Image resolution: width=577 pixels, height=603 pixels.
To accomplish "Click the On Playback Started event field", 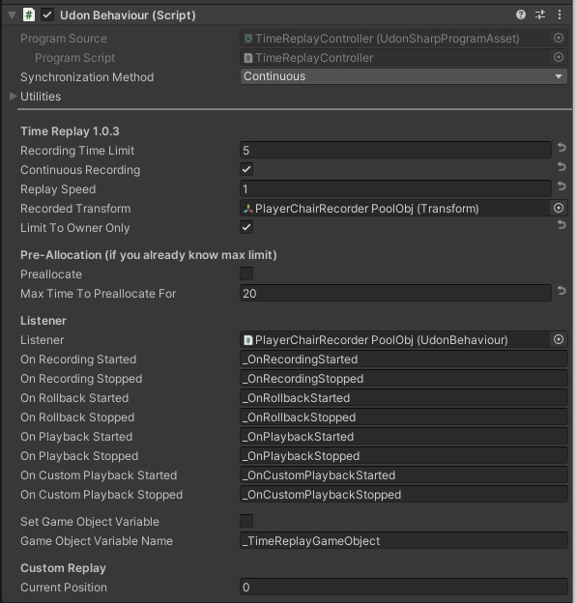I will tap(404, 437).
